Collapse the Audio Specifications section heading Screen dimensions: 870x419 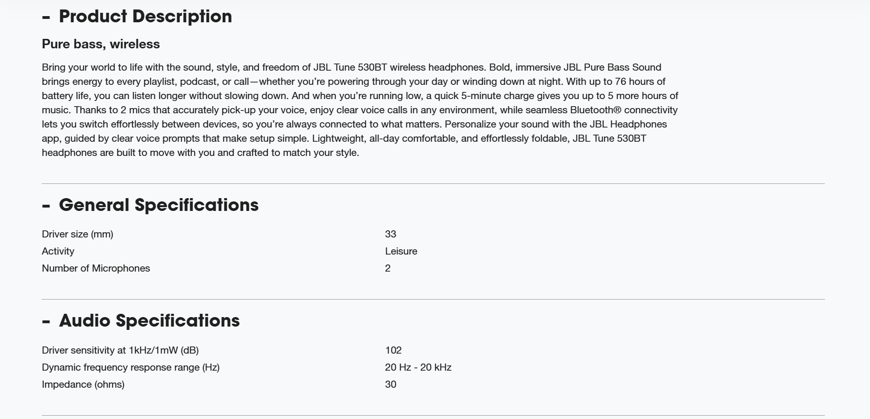[149, 321]
